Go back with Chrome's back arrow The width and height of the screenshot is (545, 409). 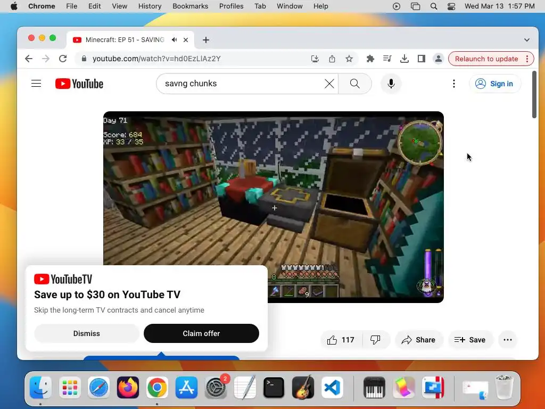coord(29,59)
